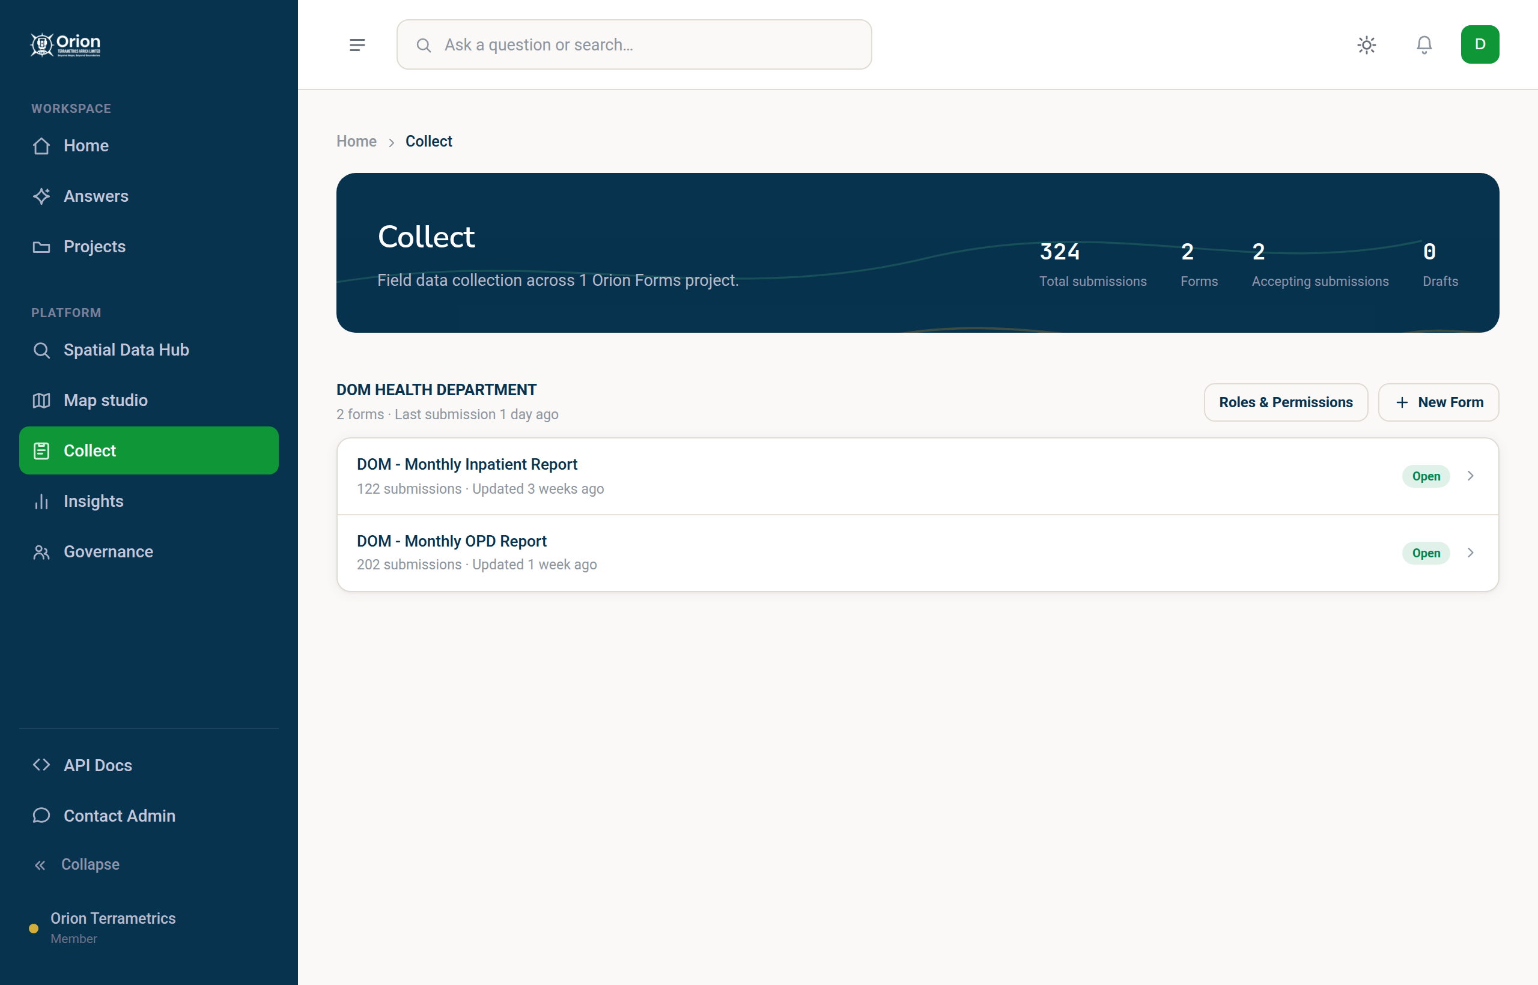
Task: Click the Spatial Data Hub magnifier icon
Action: [41, 350]
